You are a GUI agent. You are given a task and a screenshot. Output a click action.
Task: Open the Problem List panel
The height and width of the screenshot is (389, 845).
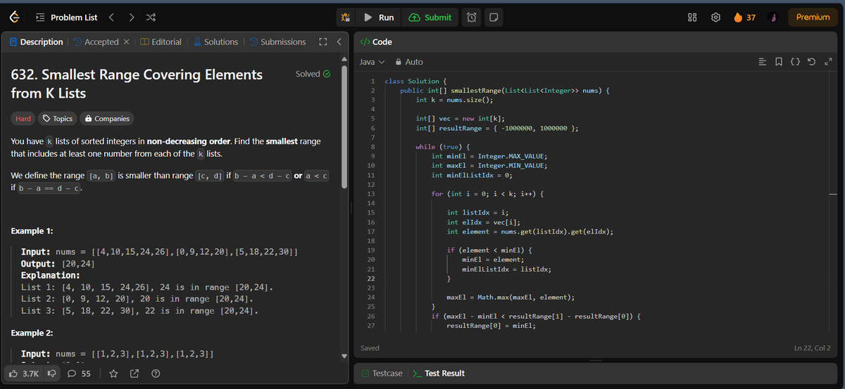pos(67,17)
